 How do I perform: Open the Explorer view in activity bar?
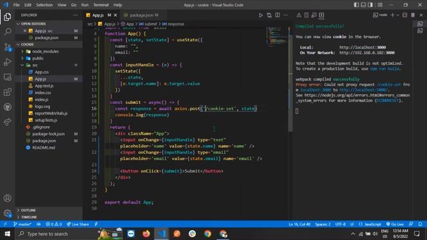pos(7,17)
